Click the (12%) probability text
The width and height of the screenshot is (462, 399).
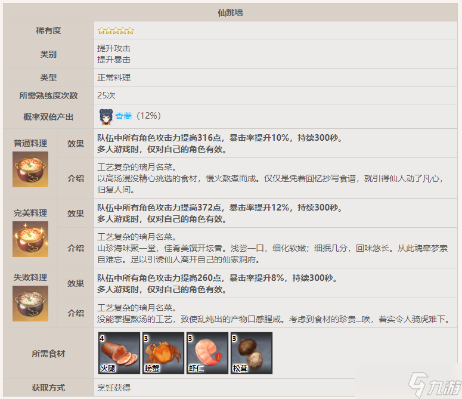(148, 116)
